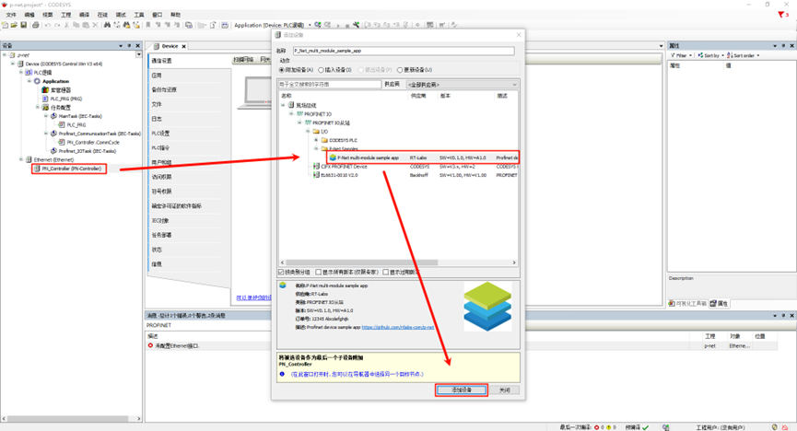Click the Login gear icon after Application dropdown
Screen dimensions: 797x431
coord(318,25)
